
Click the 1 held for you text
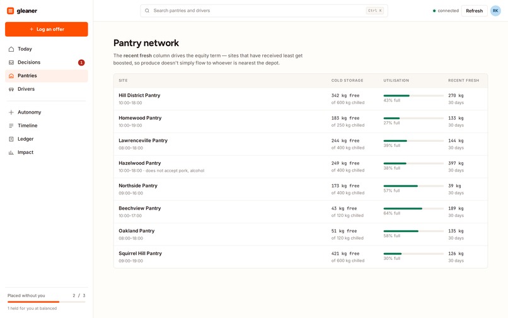pos(32,309)
